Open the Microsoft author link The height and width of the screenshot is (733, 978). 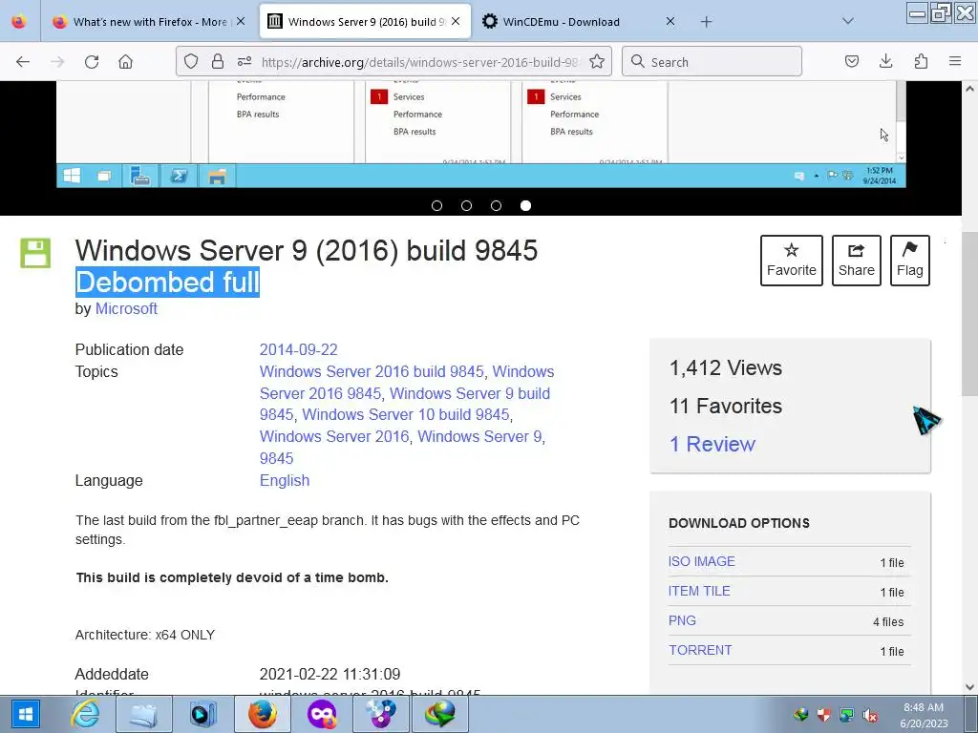click(126, 308)
